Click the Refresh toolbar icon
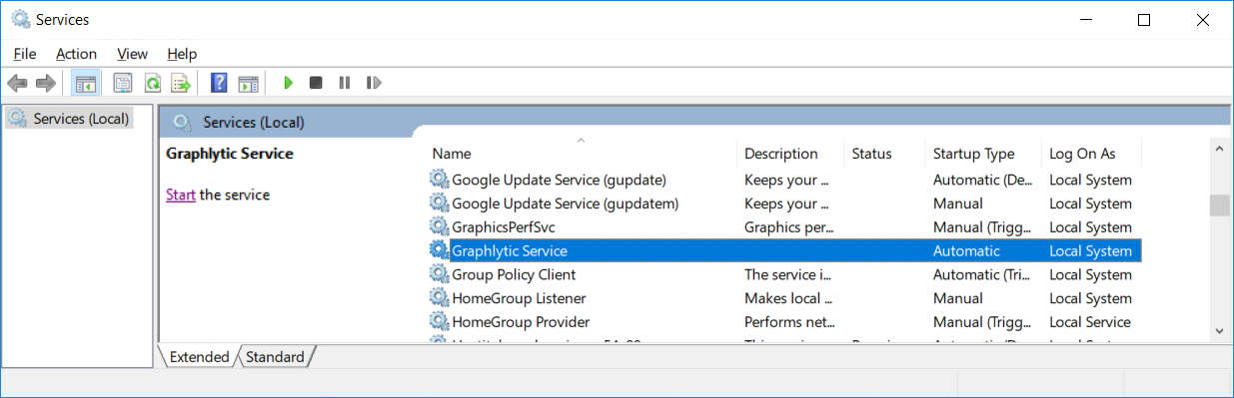The width and height of the screenshot is (1234, 398). coord(152,83)
